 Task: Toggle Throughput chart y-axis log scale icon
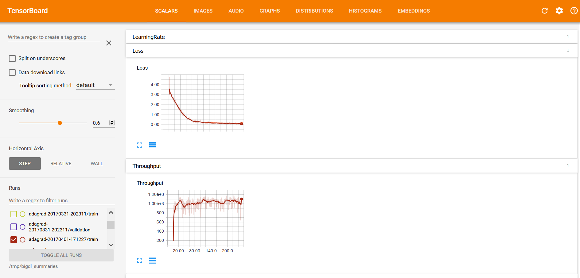pyautogui.click(x=152, y=261)
